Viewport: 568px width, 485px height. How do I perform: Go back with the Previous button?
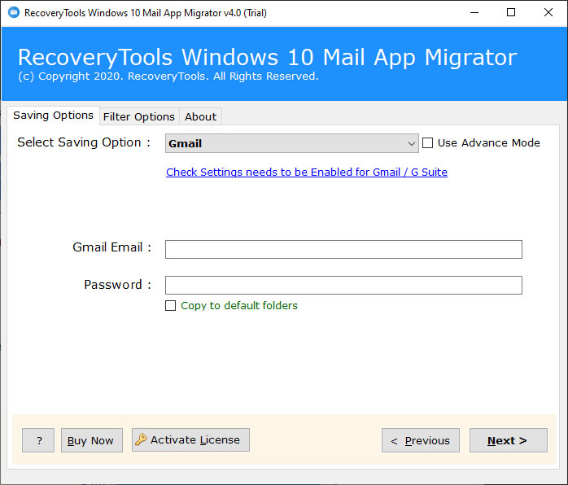(421, 440)
